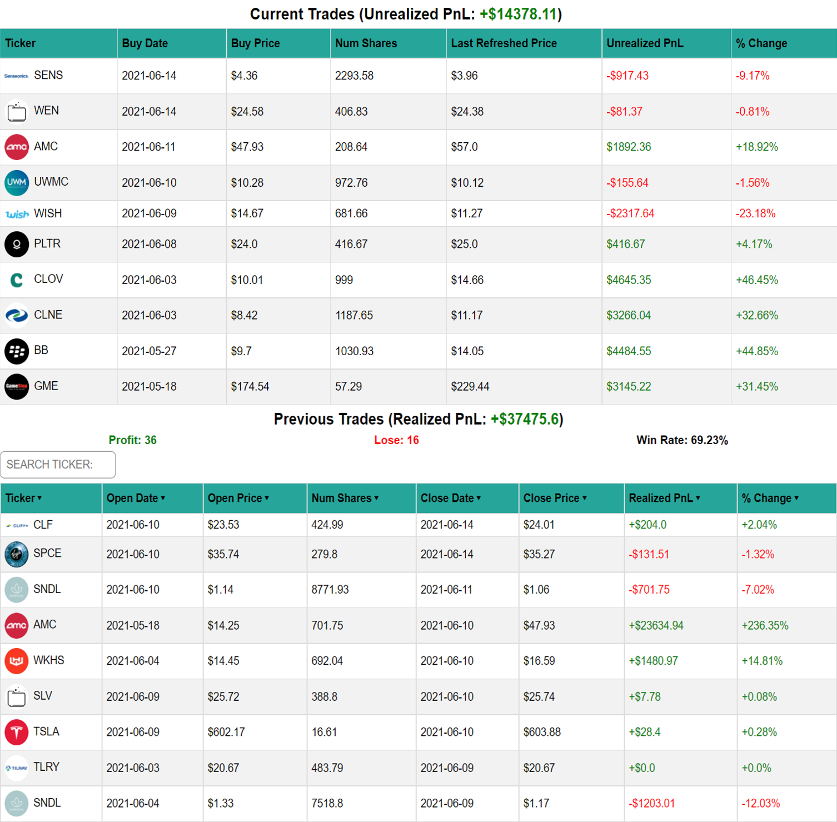Select the $229.44 last price for GME
Image resolution: width=837 pixels, height=822 pixels.
pyautogui.click(x=470, y=386)
